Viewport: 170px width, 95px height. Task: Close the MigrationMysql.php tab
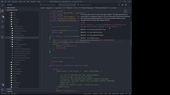coord(75,5)
